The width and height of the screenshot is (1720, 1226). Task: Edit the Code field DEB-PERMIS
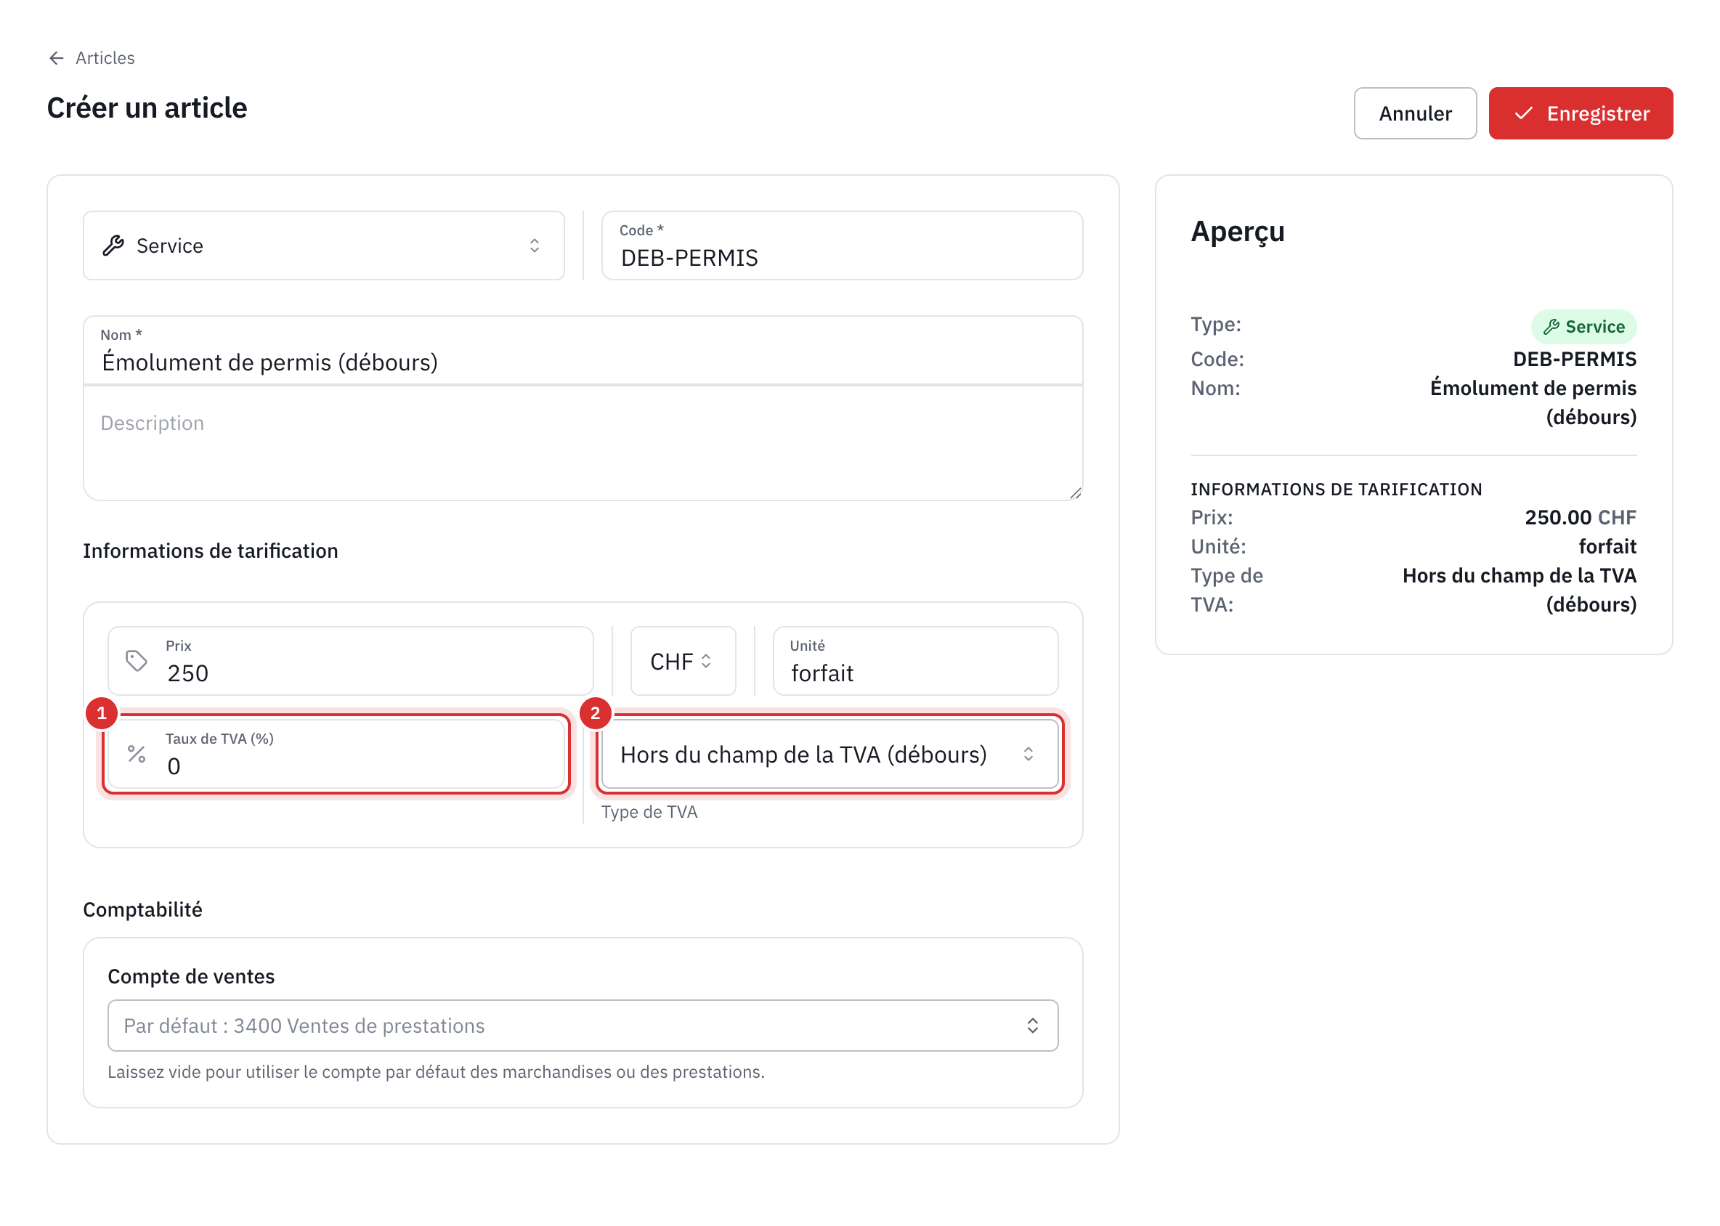pyautogui.click(x=842, y=245)
